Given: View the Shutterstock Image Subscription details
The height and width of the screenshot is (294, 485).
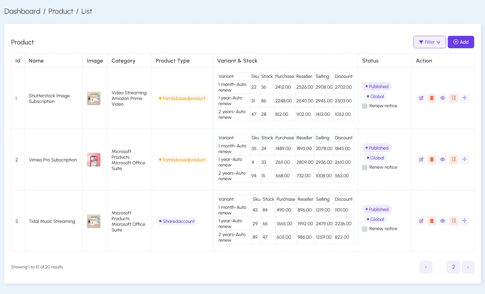Looking at the screenshot, I should coord(443,98).
